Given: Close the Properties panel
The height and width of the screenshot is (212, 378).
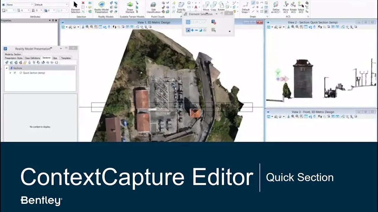Looking at the screenshot, I should [56, 21].
